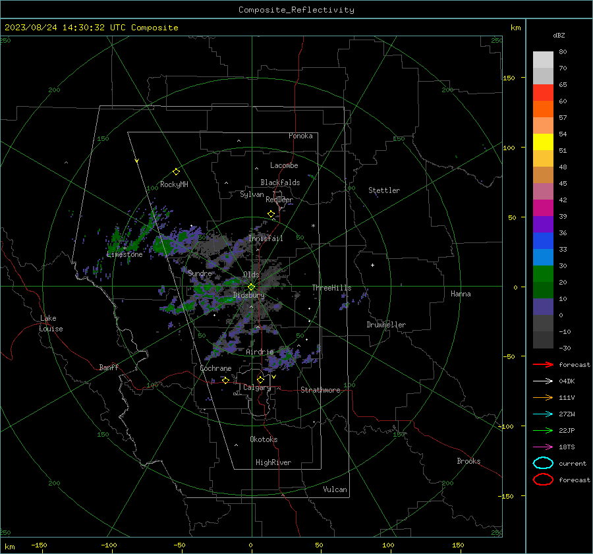Select the bright green 20–30 dBZ swatch

543,274
